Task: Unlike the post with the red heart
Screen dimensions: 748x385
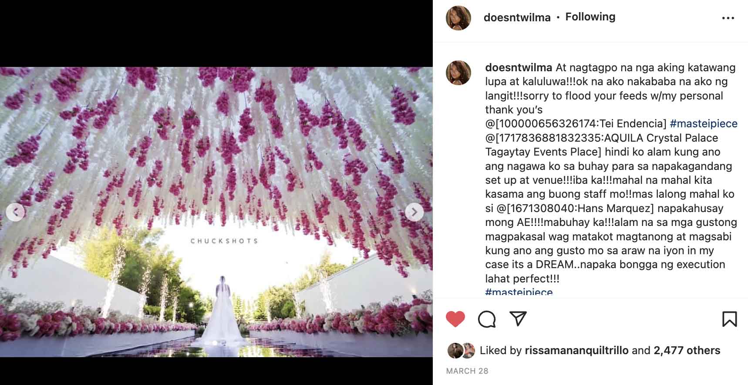Action: point(455,319)
